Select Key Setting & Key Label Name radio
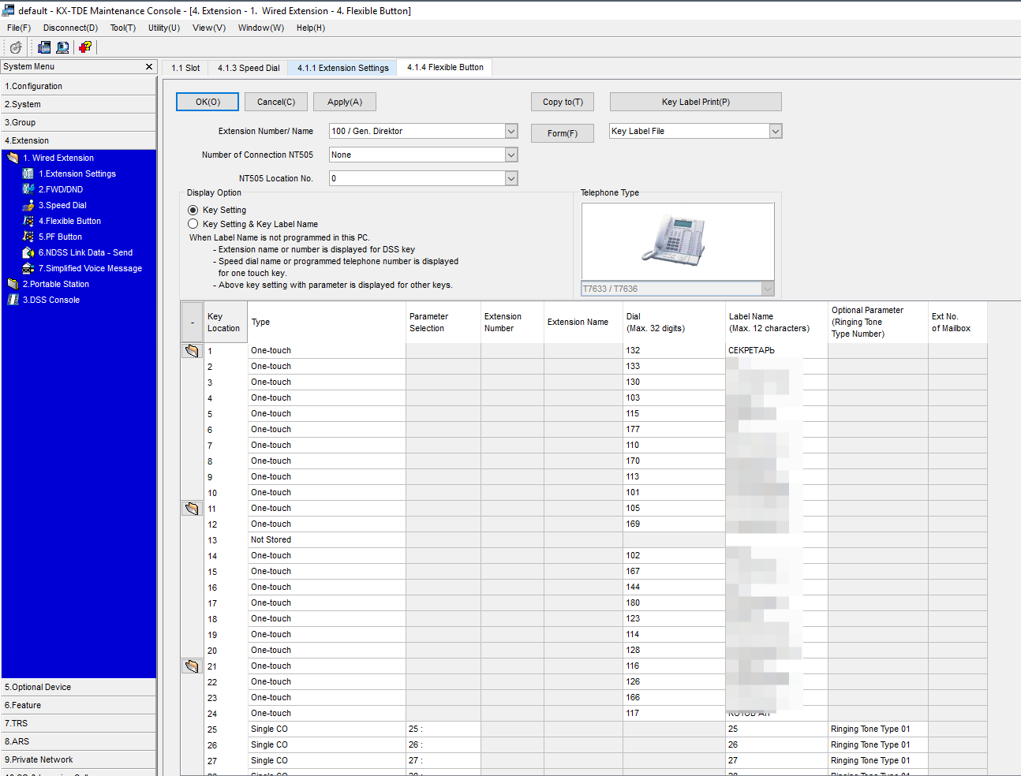1021x776 pixels. (x=193, y=224)
